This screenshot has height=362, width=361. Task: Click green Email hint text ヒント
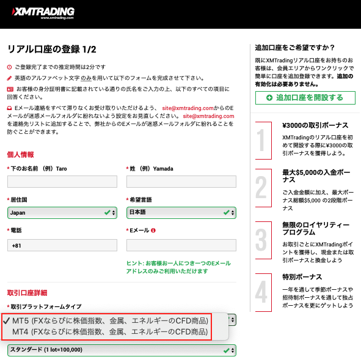pos(178,267)
